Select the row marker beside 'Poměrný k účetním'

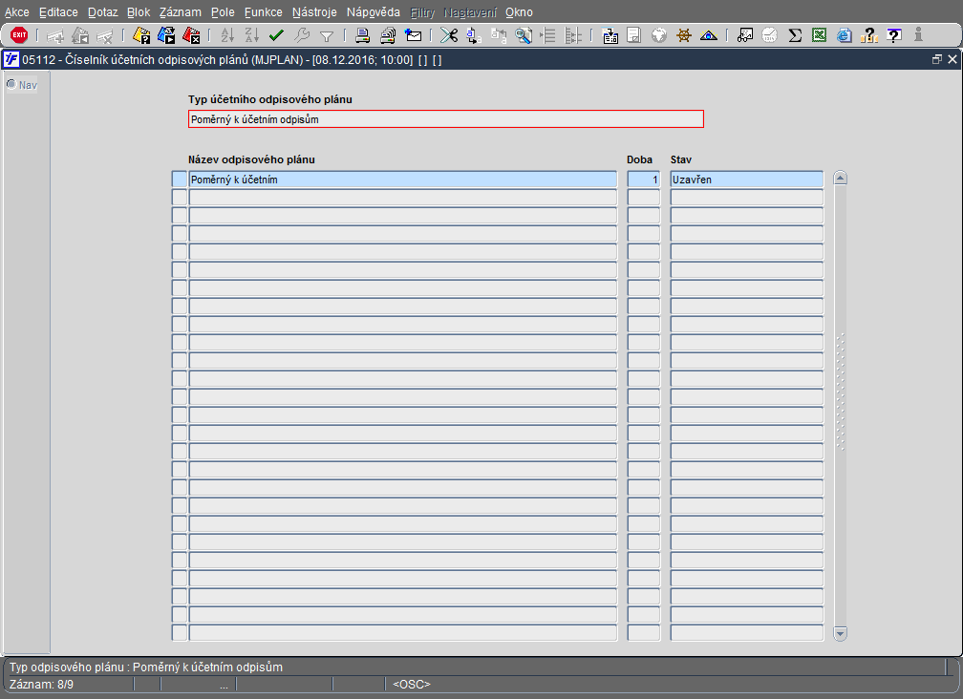(x=179, y=180)
